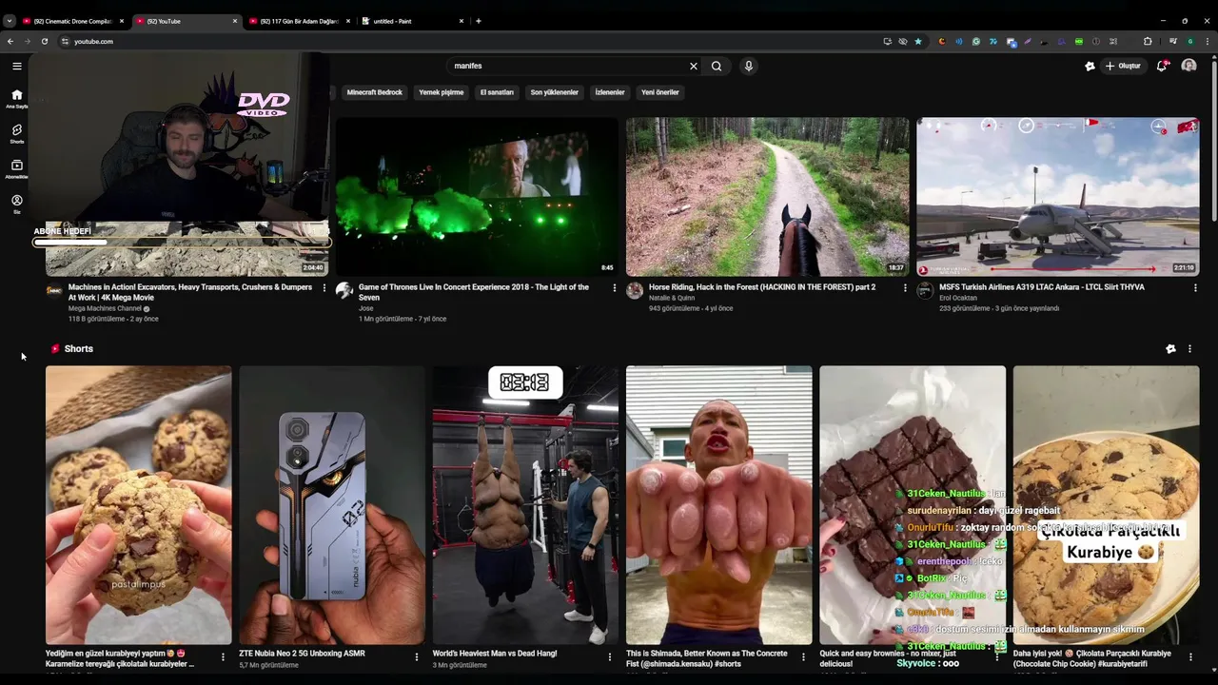Click the browser forward arrow
Image resolution: width=1218 pixels, height=685 pixels.
[27, 41]
